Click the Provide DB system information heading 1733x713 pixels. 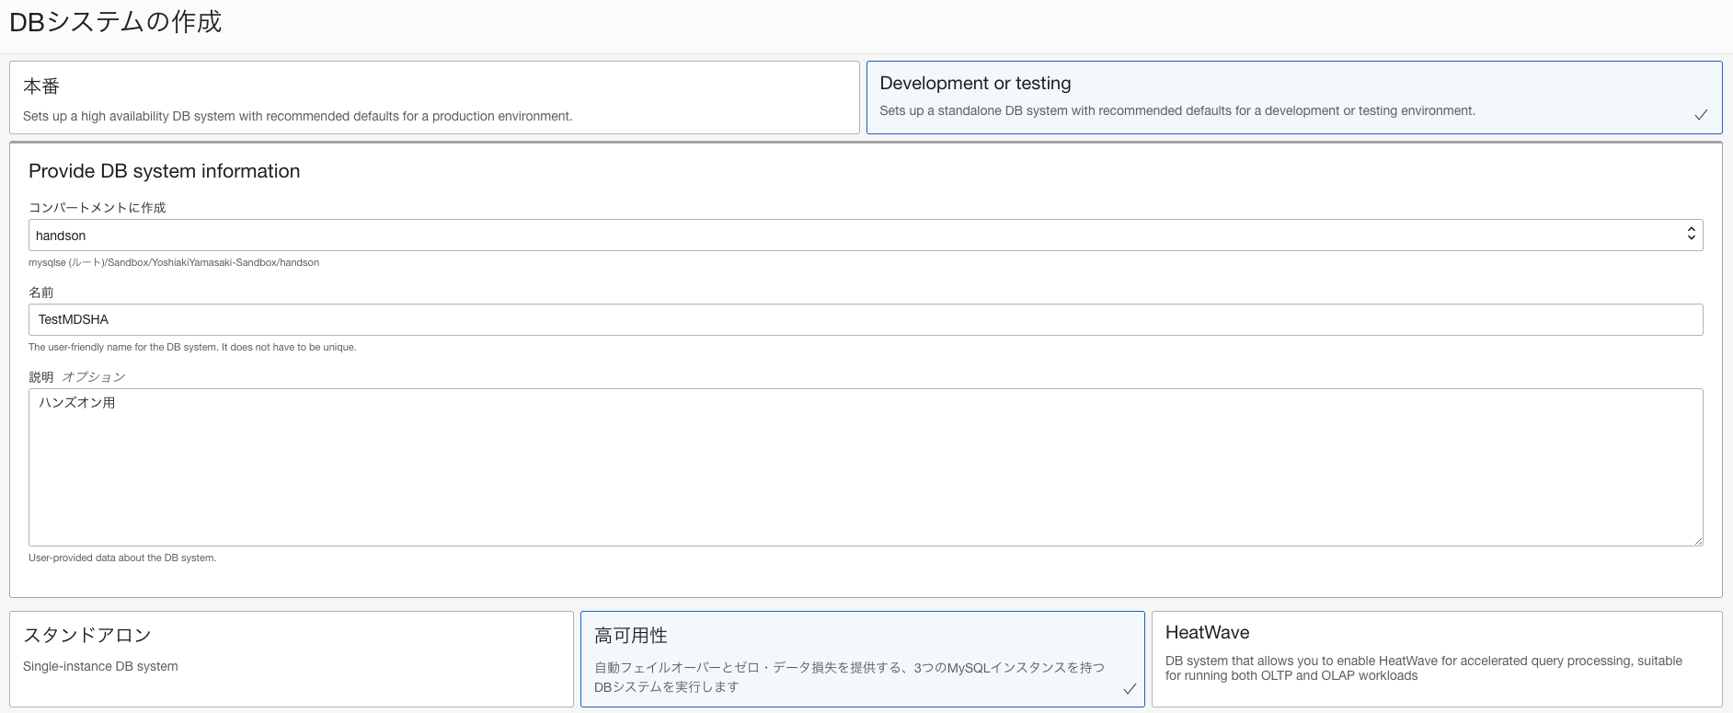165,171
